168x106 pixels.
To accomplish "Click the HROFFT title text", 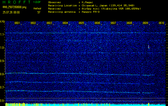I will point(17,2).
